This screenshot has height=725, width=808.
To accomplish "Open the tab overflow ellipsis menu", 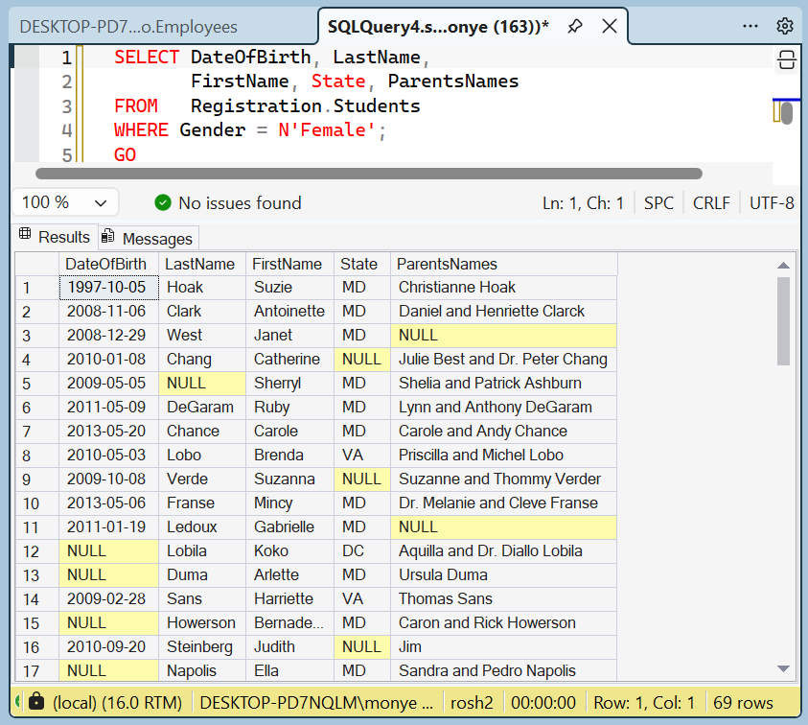I will 750,26.
